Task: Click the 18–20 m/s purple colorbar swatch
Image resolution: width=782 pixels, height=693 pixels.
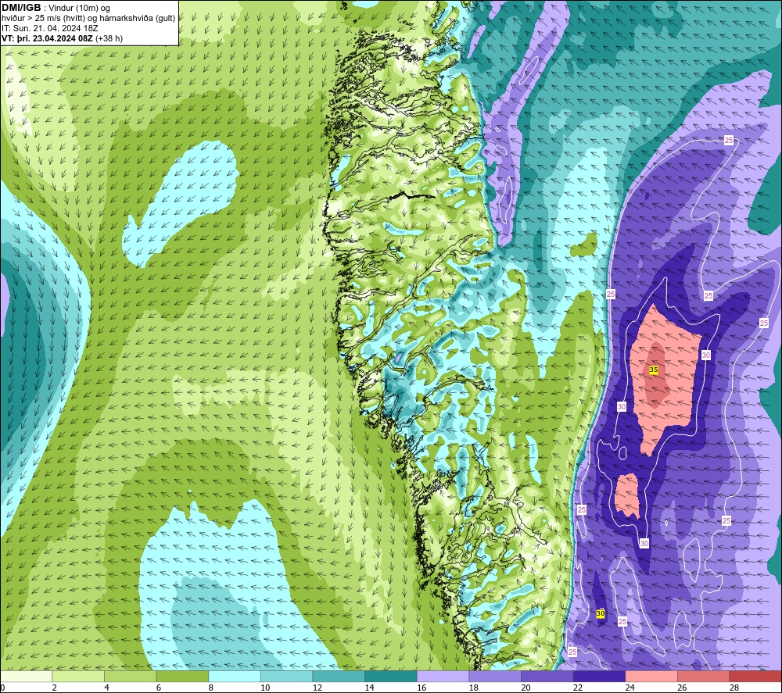Action: (495, 676)
